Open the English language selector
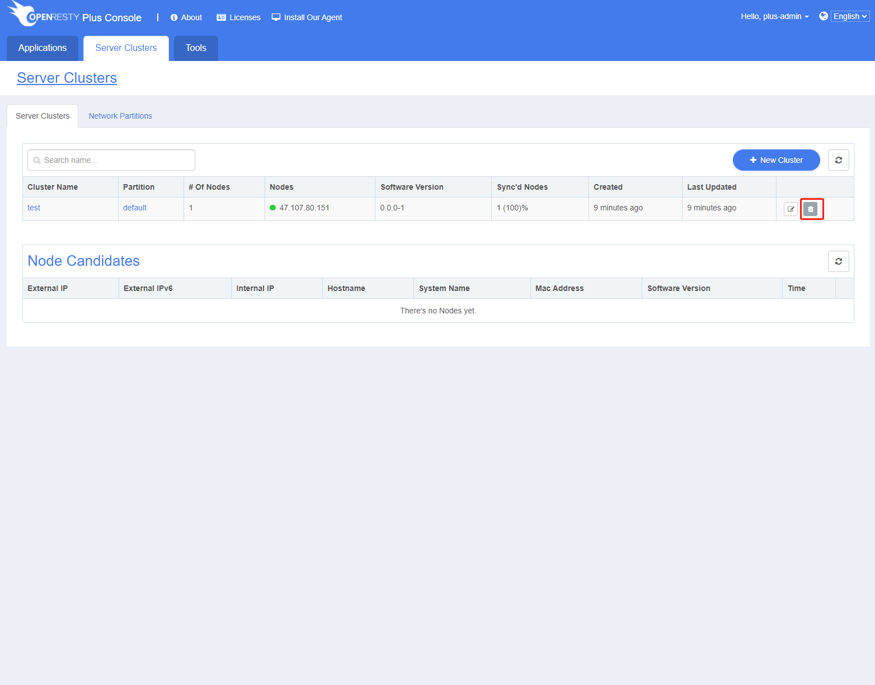875x685 pixels. [850, 16]
